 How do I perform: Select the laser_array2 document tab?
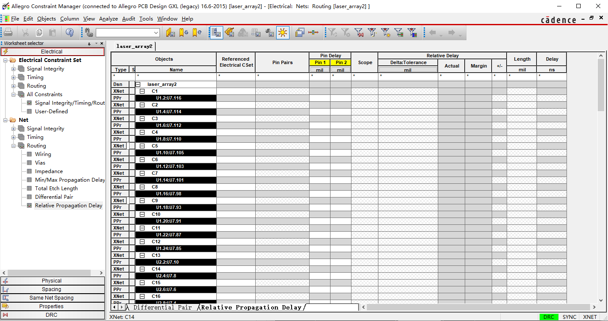click(x=134, y=47)
